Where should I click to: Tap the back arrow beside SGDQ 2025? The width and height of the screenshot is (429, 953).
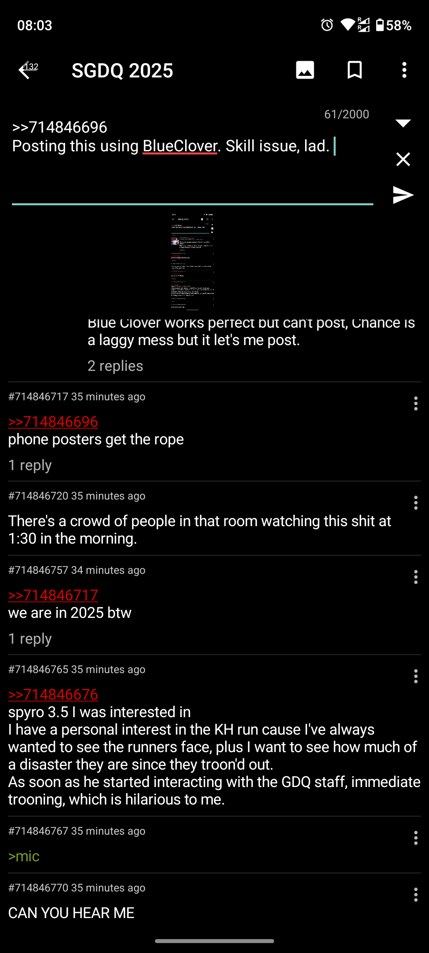point(24,70)
